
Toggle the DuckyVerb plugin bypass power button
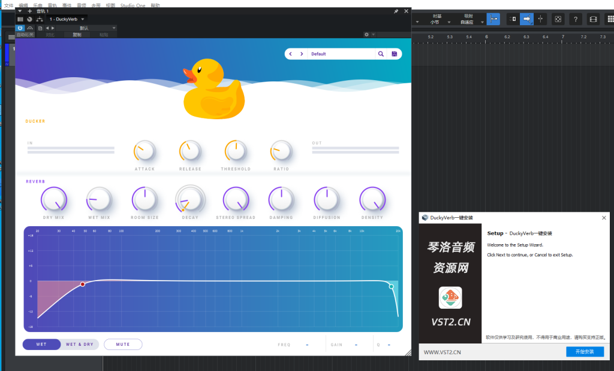point(20,28)
